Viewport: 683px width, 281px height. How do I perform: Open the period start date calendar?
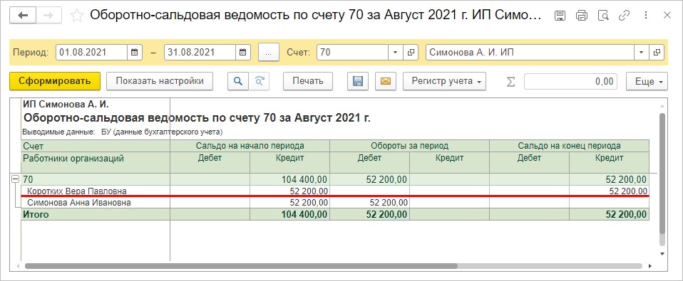pos(135,53)
